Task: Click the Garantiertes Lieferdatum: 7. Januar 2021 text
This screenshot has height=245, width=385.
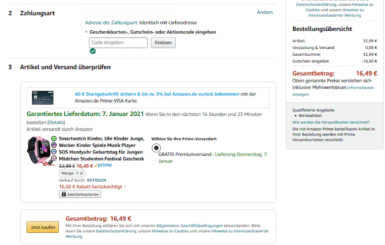Action: (85, 114)
